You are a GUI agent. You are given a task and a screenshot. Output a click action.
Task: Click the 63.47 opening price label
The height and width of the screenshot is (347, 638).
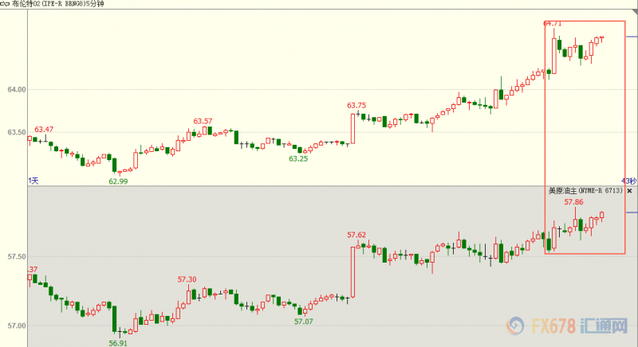point(44,130)
